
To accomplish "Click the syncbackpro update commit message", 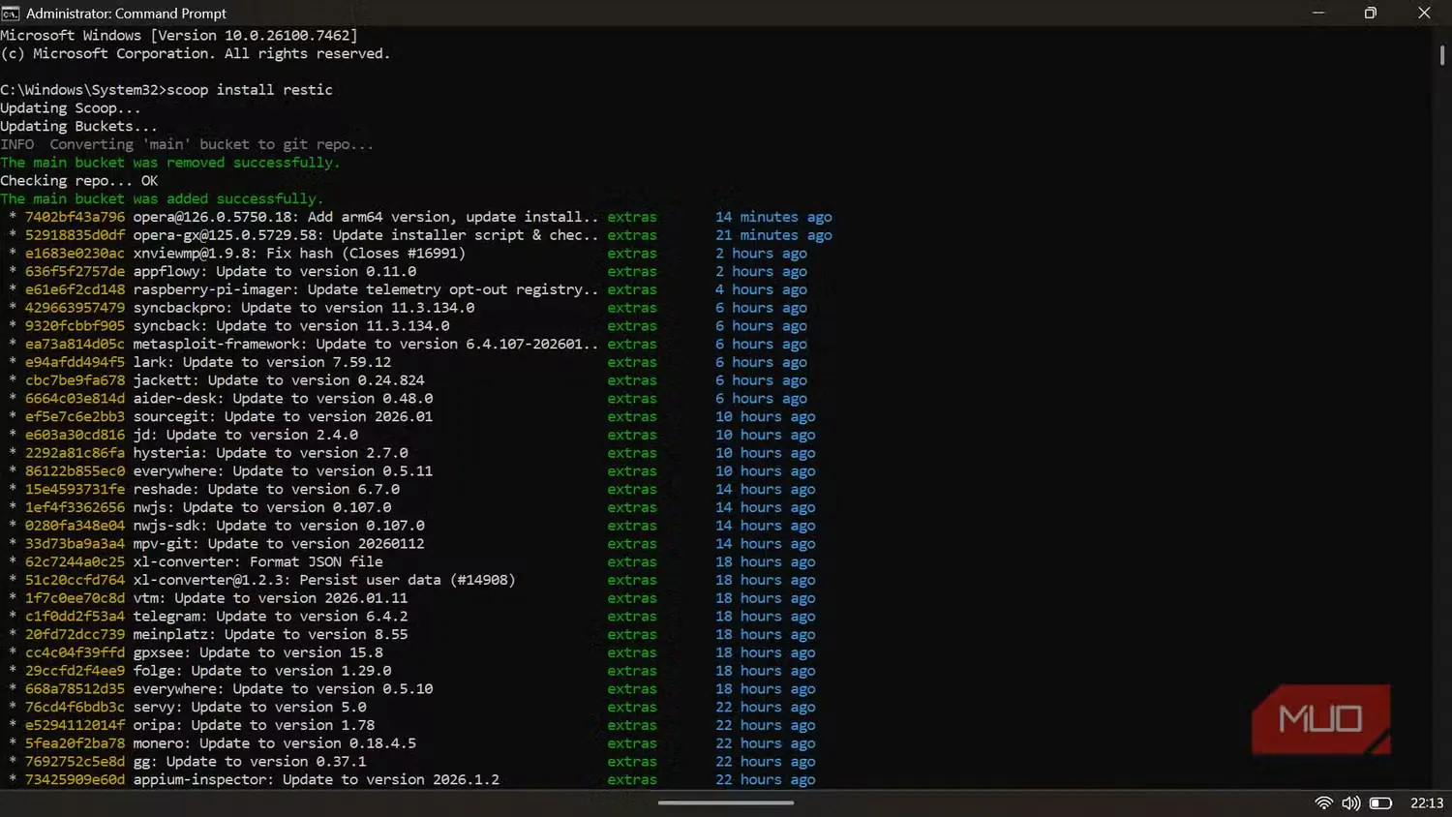I will click(x=304, y=308).
